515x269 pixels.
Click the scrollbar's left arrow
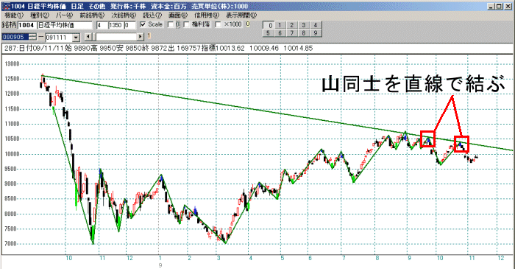coord(88,37)
